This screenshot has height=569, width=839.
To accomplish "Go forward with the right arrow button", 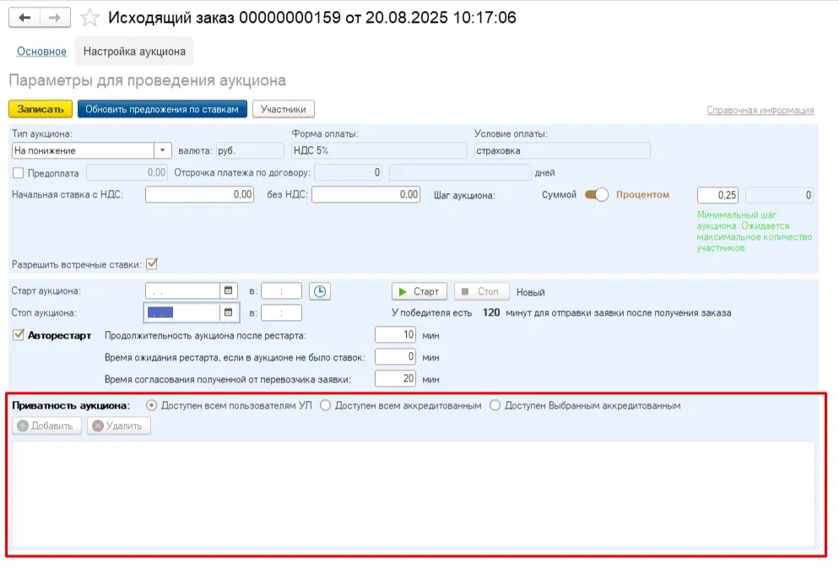I will (55, 18).
